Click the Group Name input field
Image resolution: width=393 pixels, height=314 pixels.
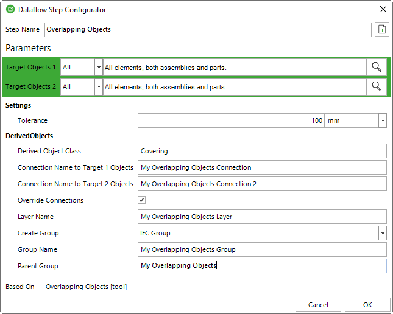point(262,249)
